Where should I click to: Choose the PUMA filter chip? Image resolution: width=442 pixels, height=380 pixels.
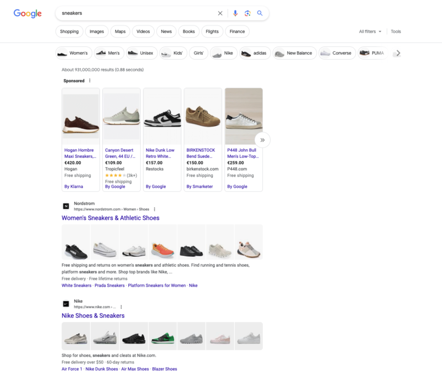click(x=373, y=53)
